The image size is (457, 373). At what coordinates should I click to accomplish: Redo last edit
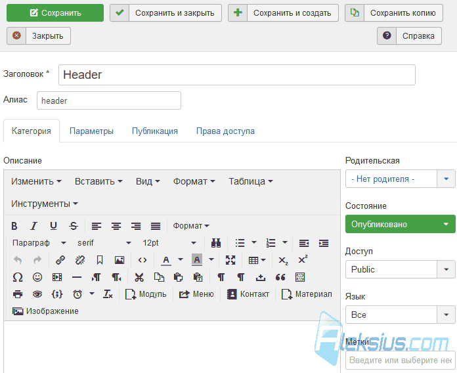(x=37, y=260)
